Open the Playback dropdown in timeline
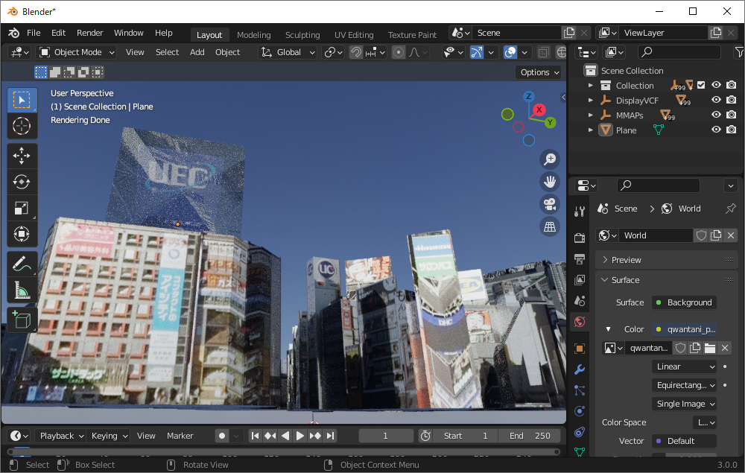 61,436
